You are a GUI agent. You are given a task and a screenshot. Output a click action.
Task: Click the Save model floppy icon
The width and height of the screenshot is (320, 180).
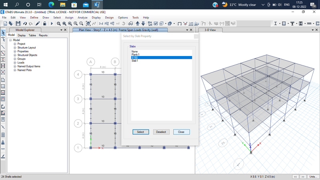[x=18, y=24]
